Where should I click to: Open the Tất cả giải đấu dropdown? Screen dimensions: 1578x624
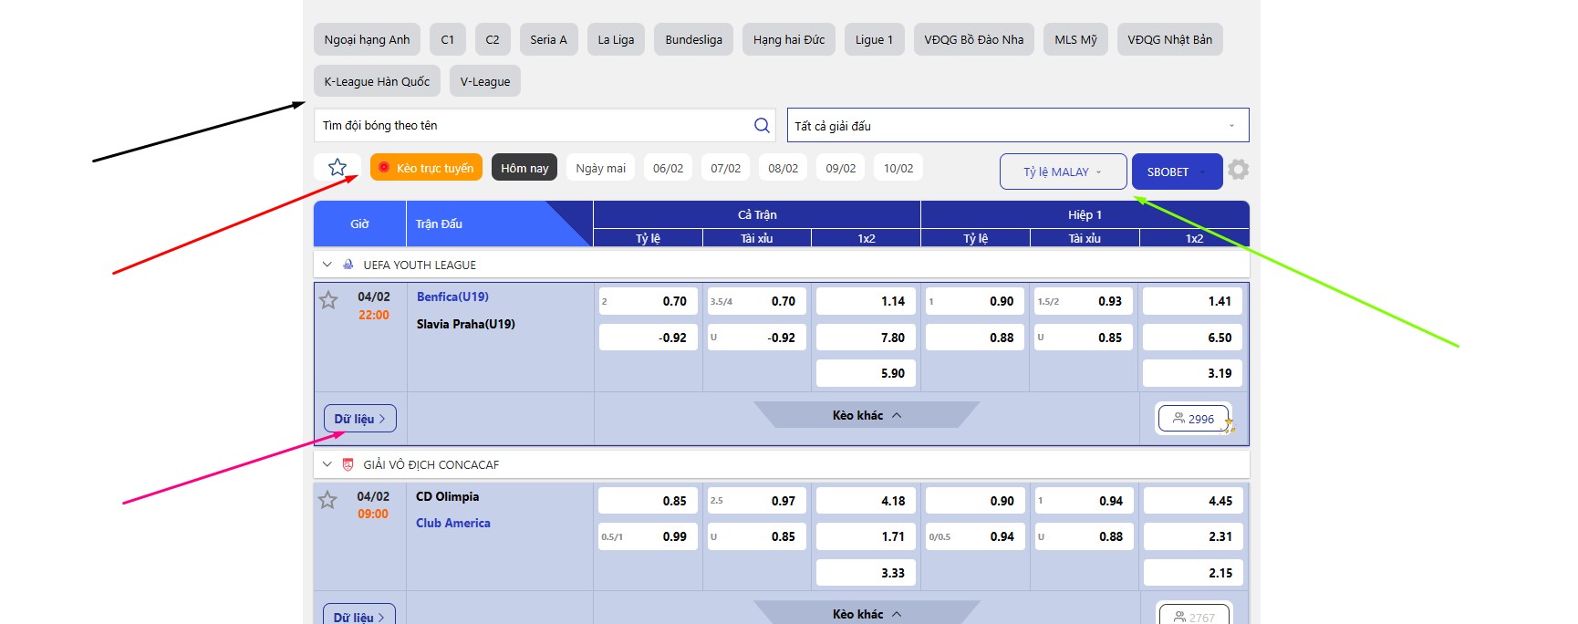(x=1017, y=126)
